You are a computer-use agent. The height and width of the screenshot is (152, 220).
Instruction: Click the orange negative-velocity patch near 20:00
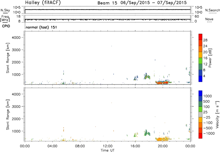[x=163, y=139]
